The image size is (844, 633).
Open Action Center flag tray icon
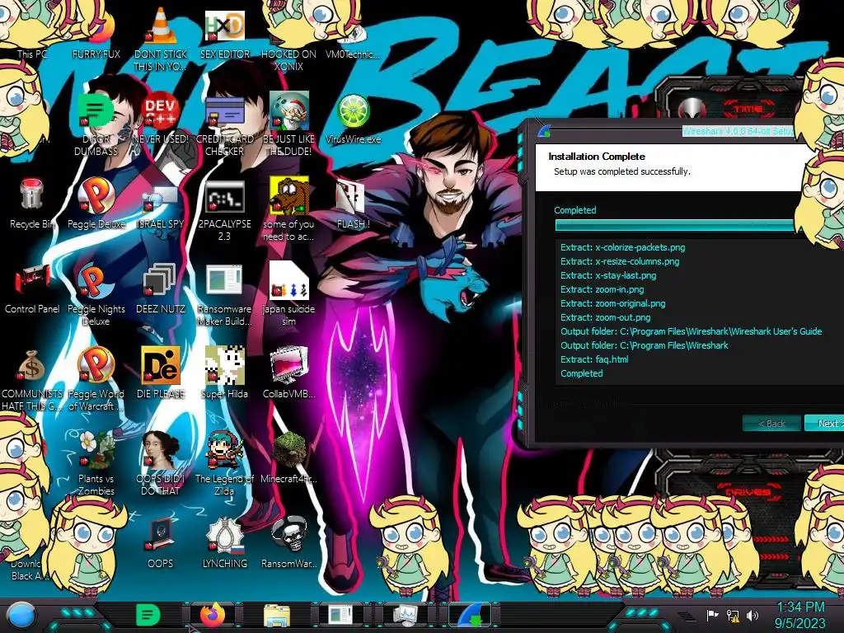[x=712, y=615]
